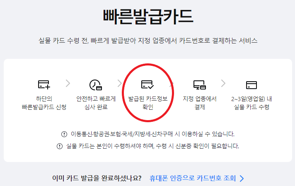
Task: Click the card-with-checkmark icon above 카드정보 확인
Action: [147, 85]
